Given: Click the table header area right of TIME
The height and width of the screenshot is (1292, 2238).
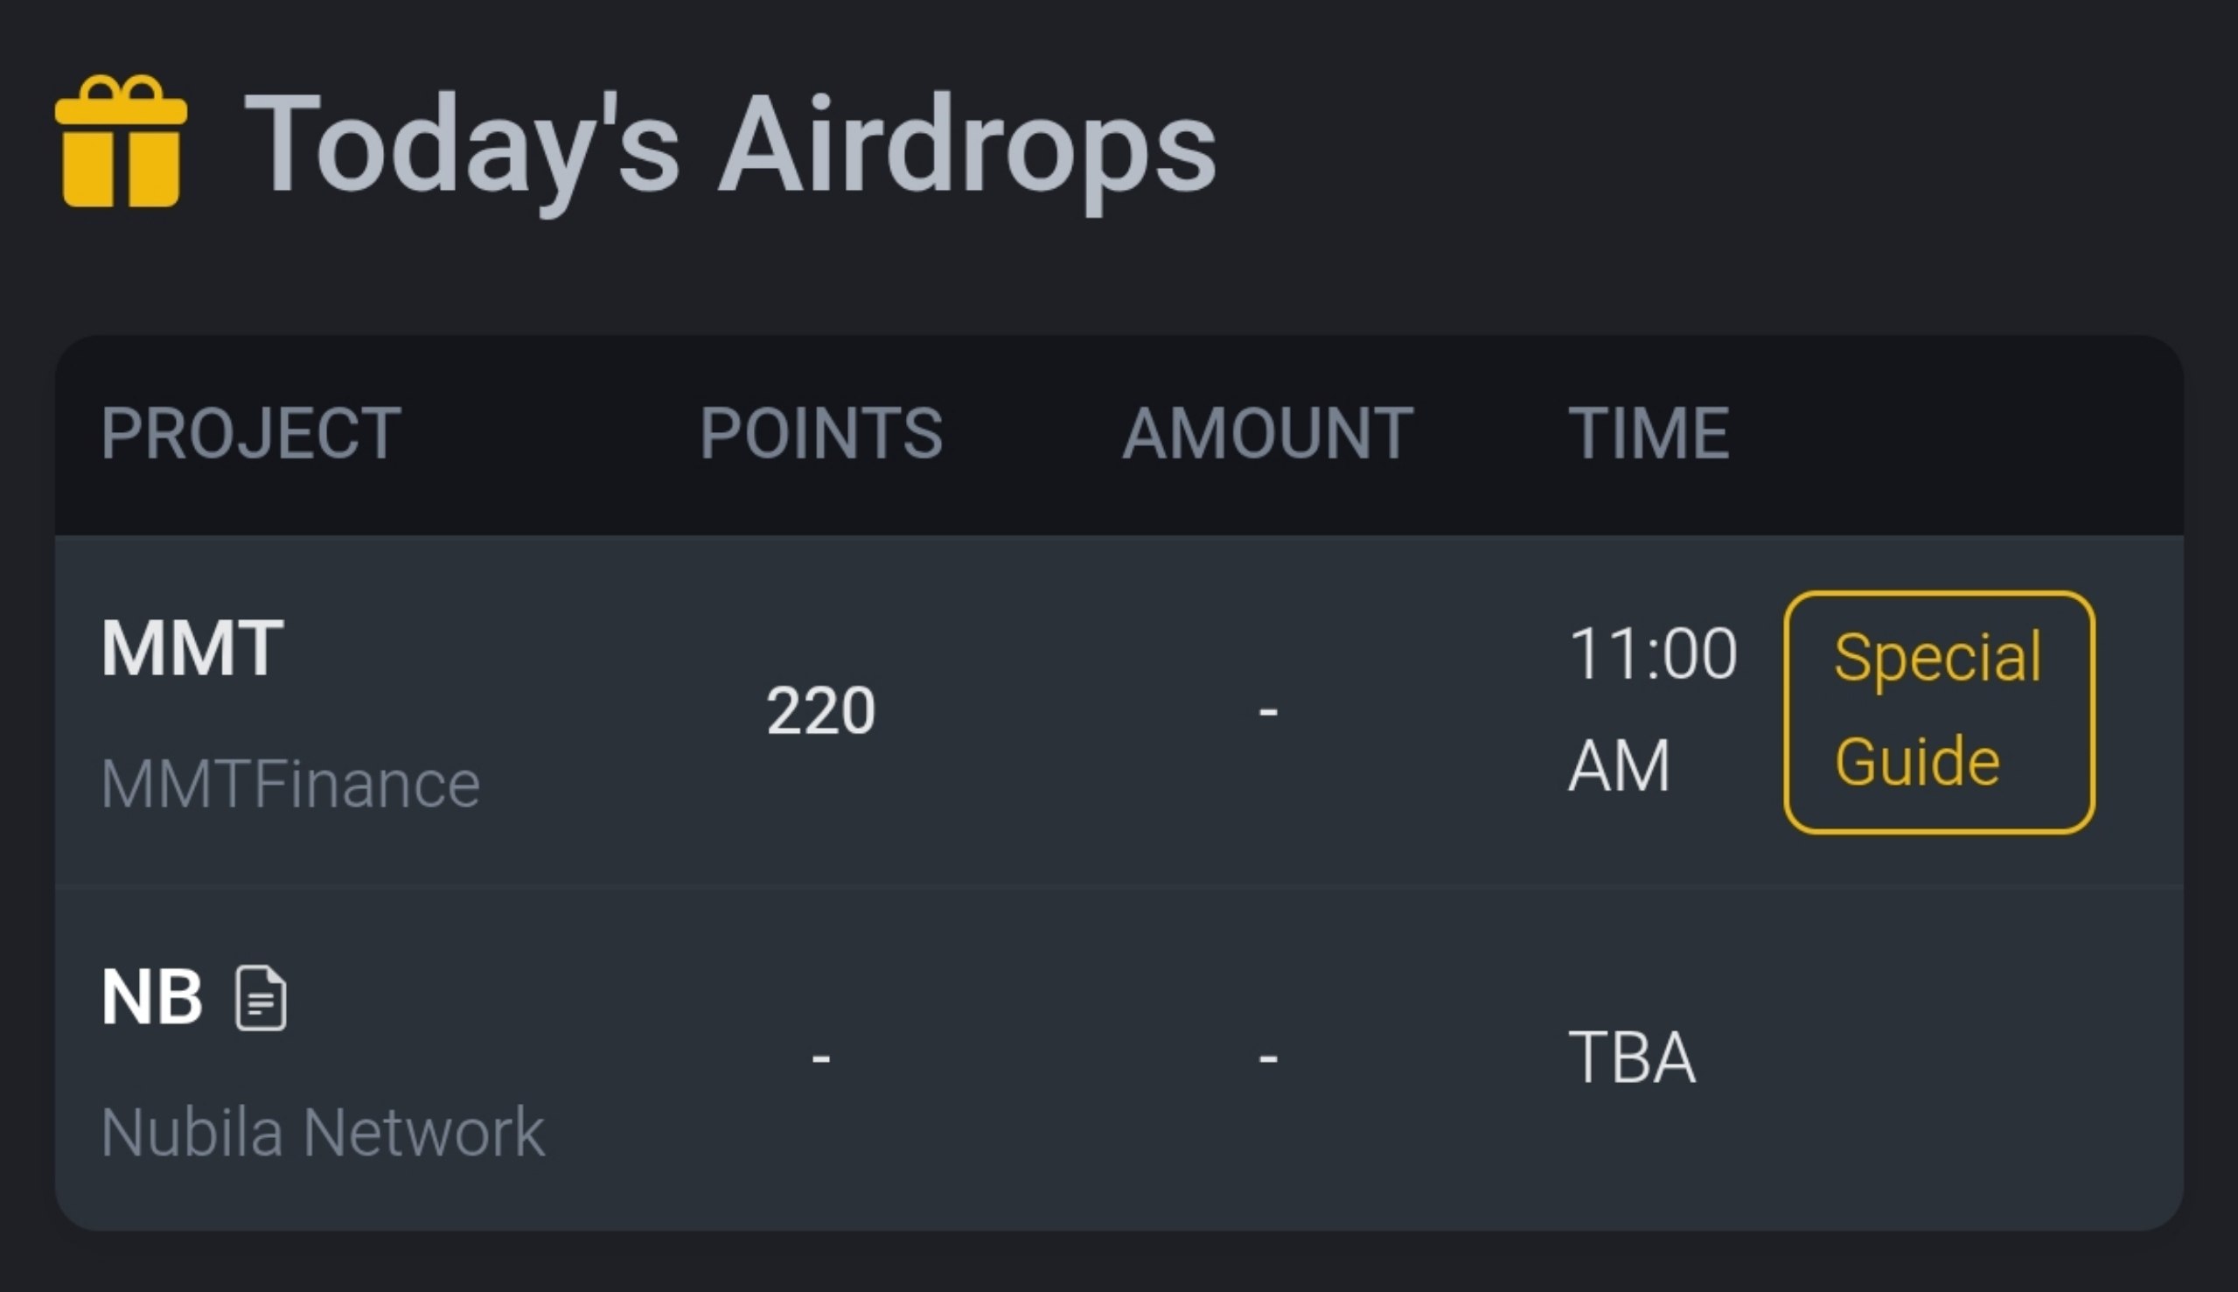Looking at the screenshot, I should point(1951,433).
